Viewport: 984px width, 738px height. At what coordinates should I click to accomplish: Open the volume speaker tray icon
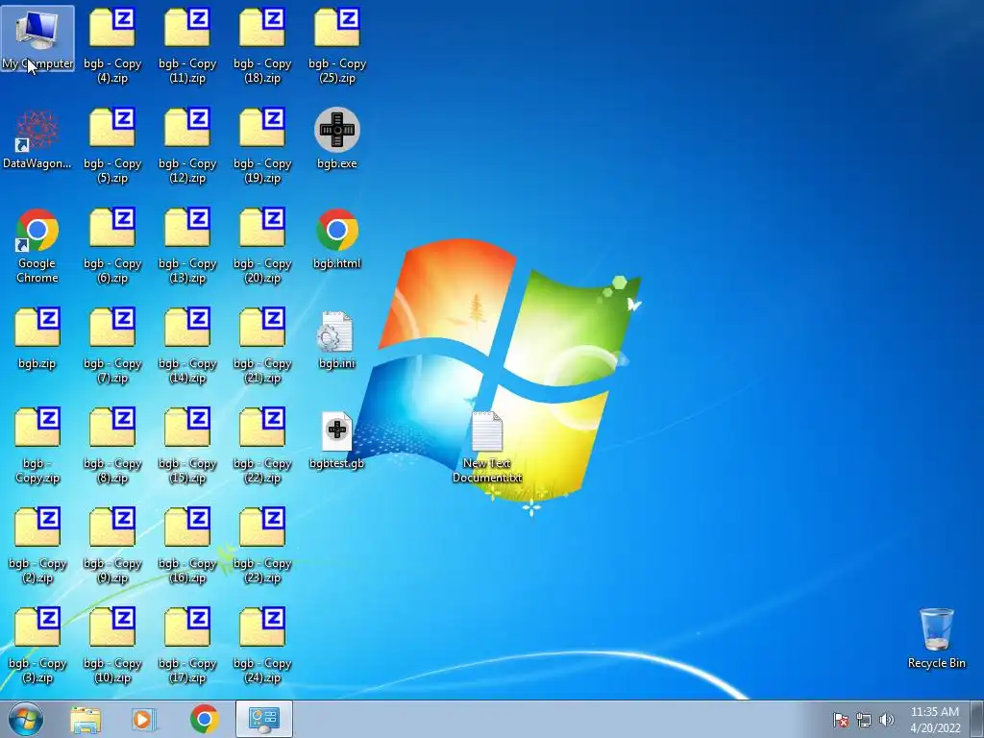click(886, 720)
